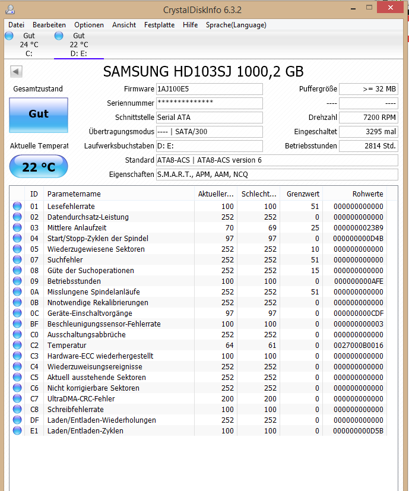Maximize the CrystalDiskInfo window
The height and width of the screenshot is (491, 409).
(x=369, y=8)
